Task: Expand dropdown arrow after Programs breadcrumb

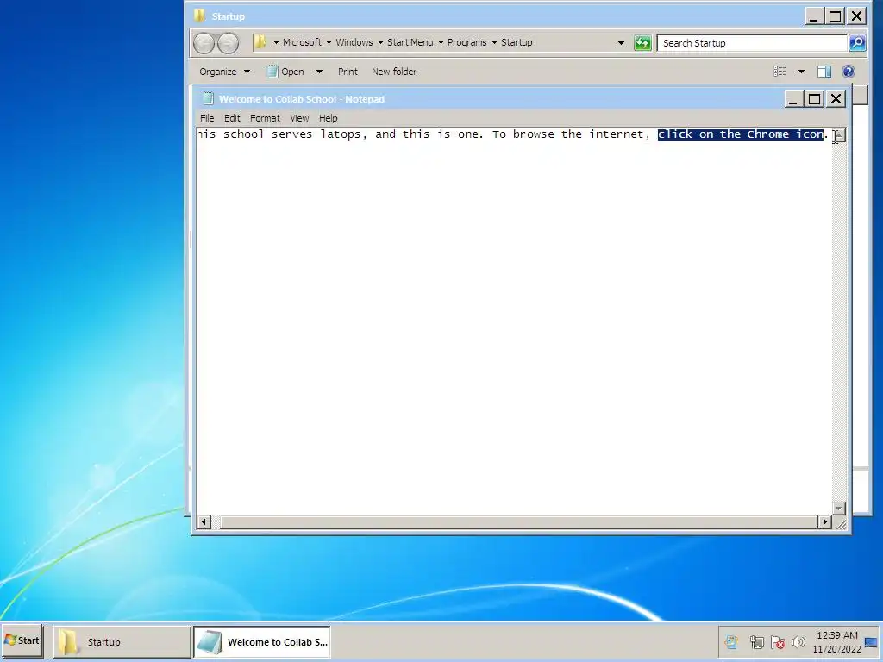Action: [x=494, y=43]
